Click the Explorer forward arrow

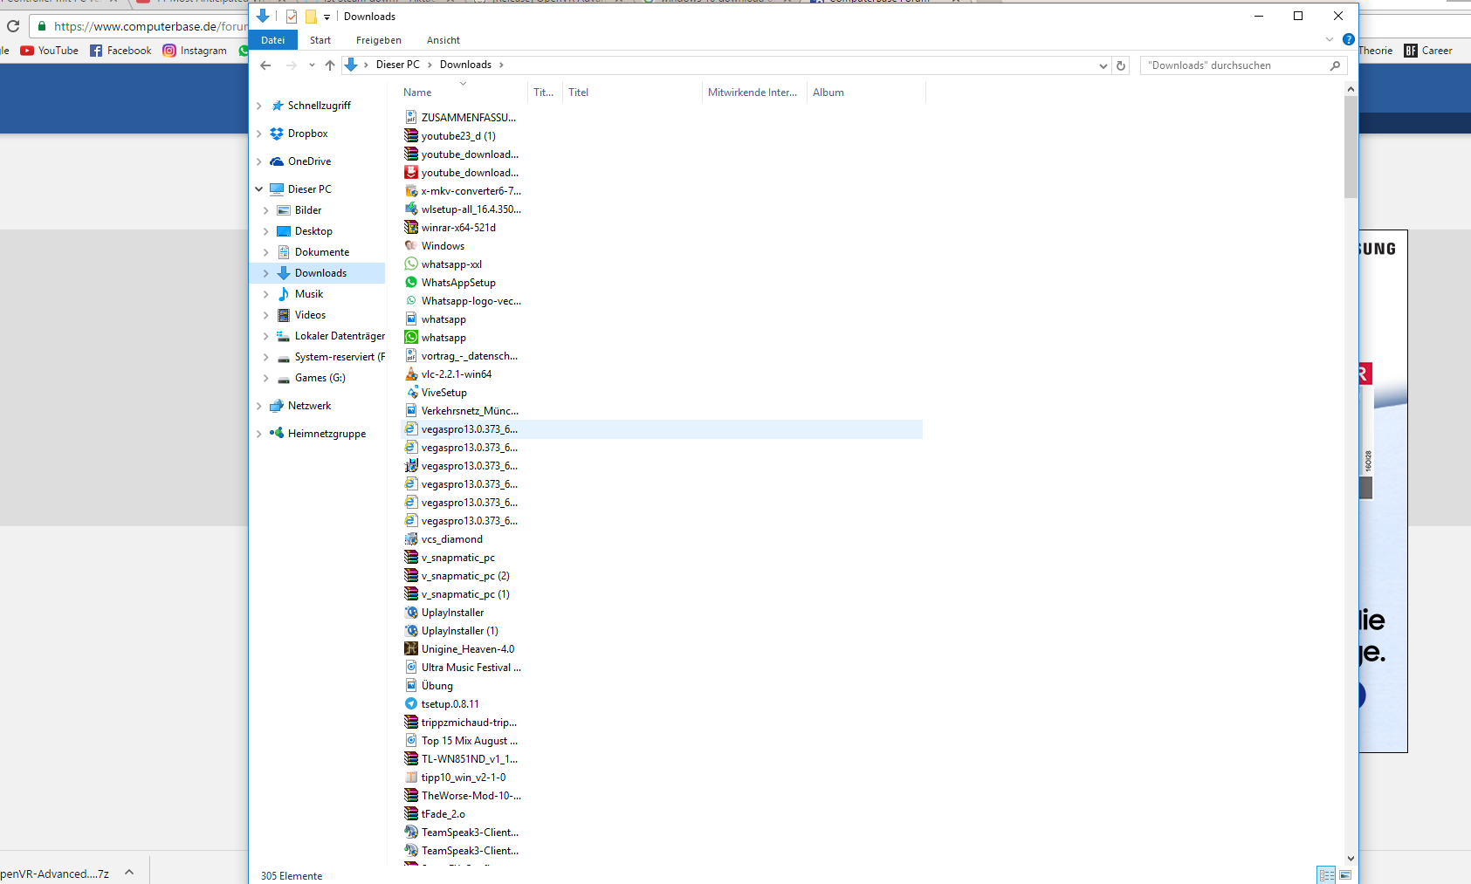[292, 65]
